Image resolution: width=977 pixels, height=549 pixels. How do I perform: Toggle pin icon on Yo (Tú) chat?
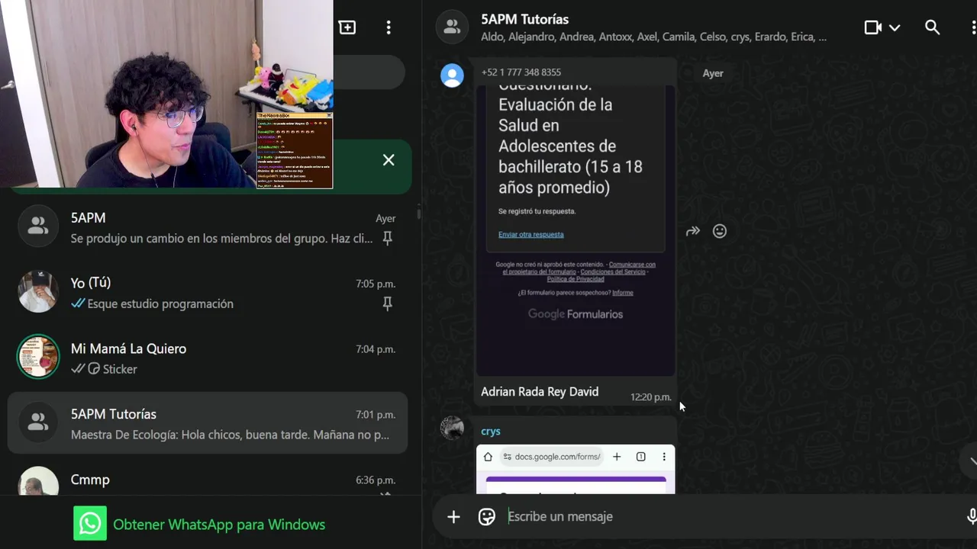click(388, 303)
